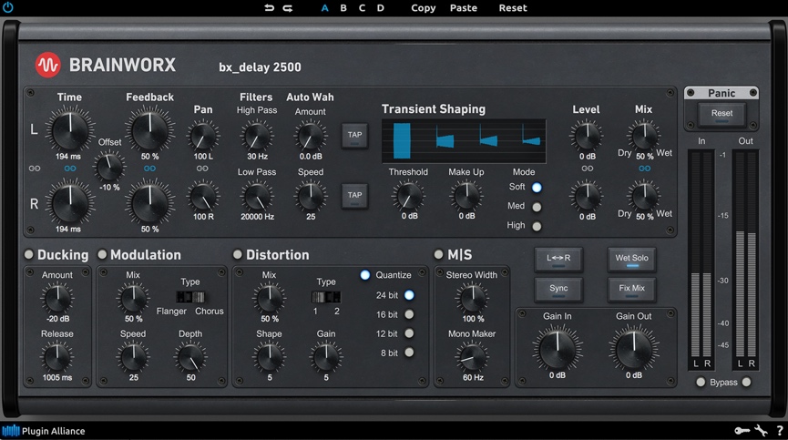Toggle the Time L/R link icon
This screenshot has height=440, width=788.
pyautogui.click(x=70, y=169)
